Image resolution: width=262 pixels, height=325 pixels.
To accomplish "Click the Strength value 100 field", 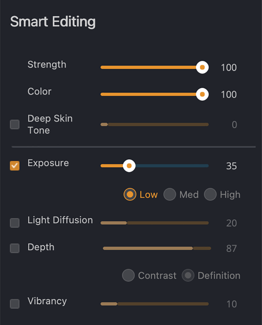I will 229,68.
